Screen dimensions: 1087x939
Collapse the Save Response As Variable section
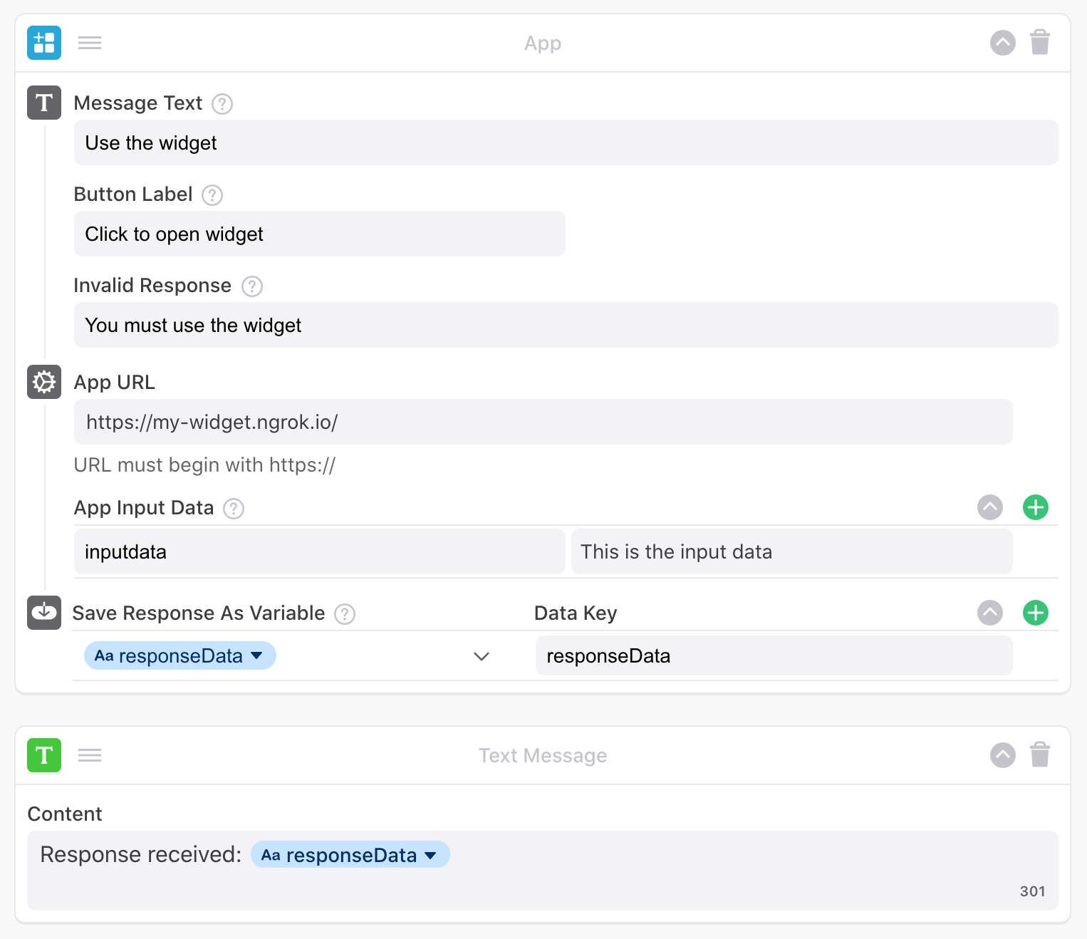point(989,613)
